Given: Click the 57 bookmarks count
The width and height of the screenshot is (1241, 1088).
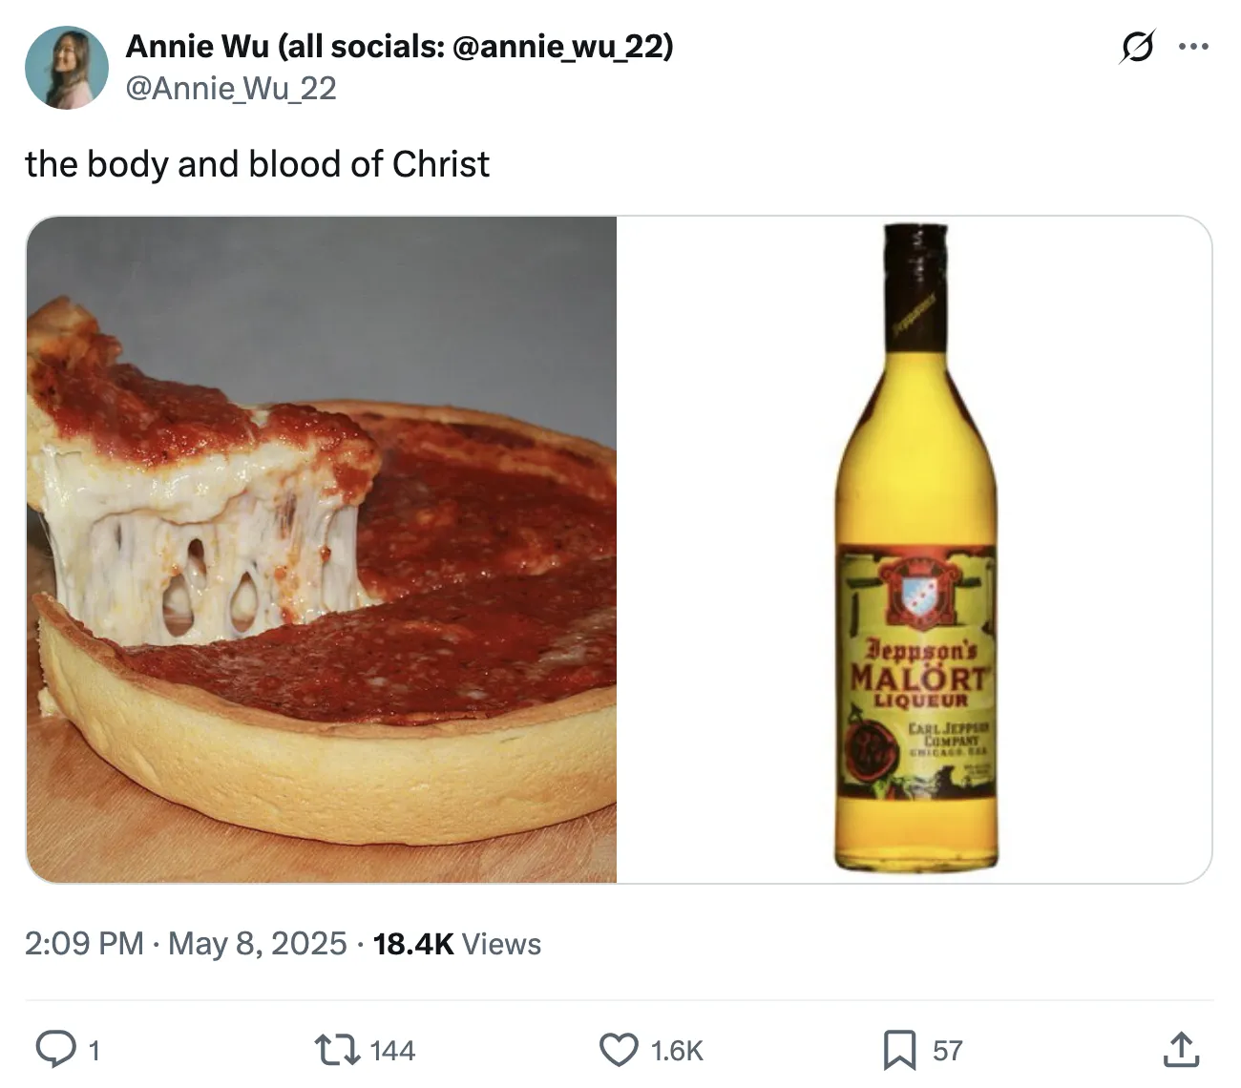Looking at the screenshot, I should (x=947, y=1051).
